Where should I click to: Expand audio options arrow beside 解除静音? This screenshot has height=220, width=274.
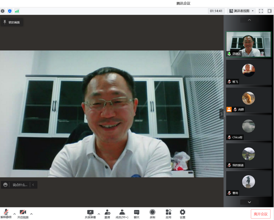point(15,214)
